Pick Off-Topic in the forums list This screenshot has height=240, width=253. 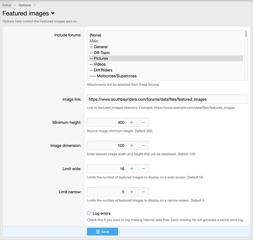[100, 53]
